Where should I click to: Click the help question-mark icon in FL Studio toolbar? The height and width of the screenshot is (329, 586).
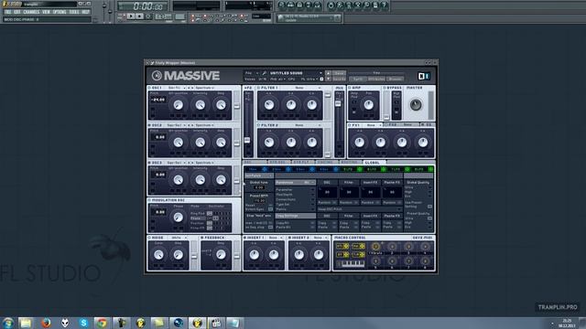tap(384, 5)
